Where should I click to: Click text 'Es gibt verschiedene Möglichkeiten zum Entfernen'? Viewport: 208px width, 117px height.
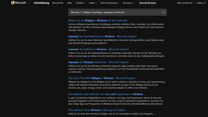(x=116, y=101)
